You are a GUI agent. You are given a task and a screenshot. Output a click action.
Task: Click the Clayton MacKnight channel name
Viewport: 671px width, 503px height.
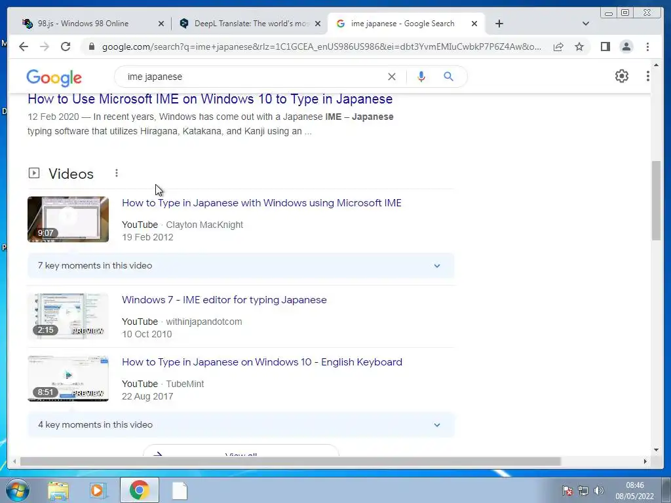coord(204,225)
